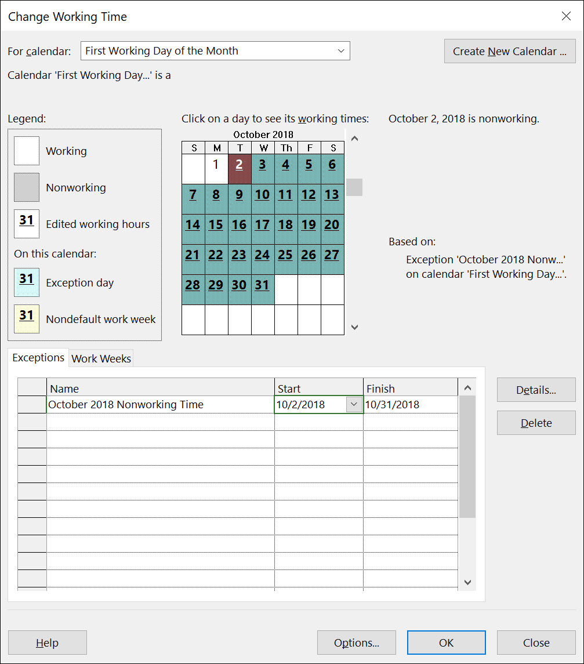Viewport: 584px width, 664px height.
Task: Select October 19 in the calendar
Action: click(309, 229)
